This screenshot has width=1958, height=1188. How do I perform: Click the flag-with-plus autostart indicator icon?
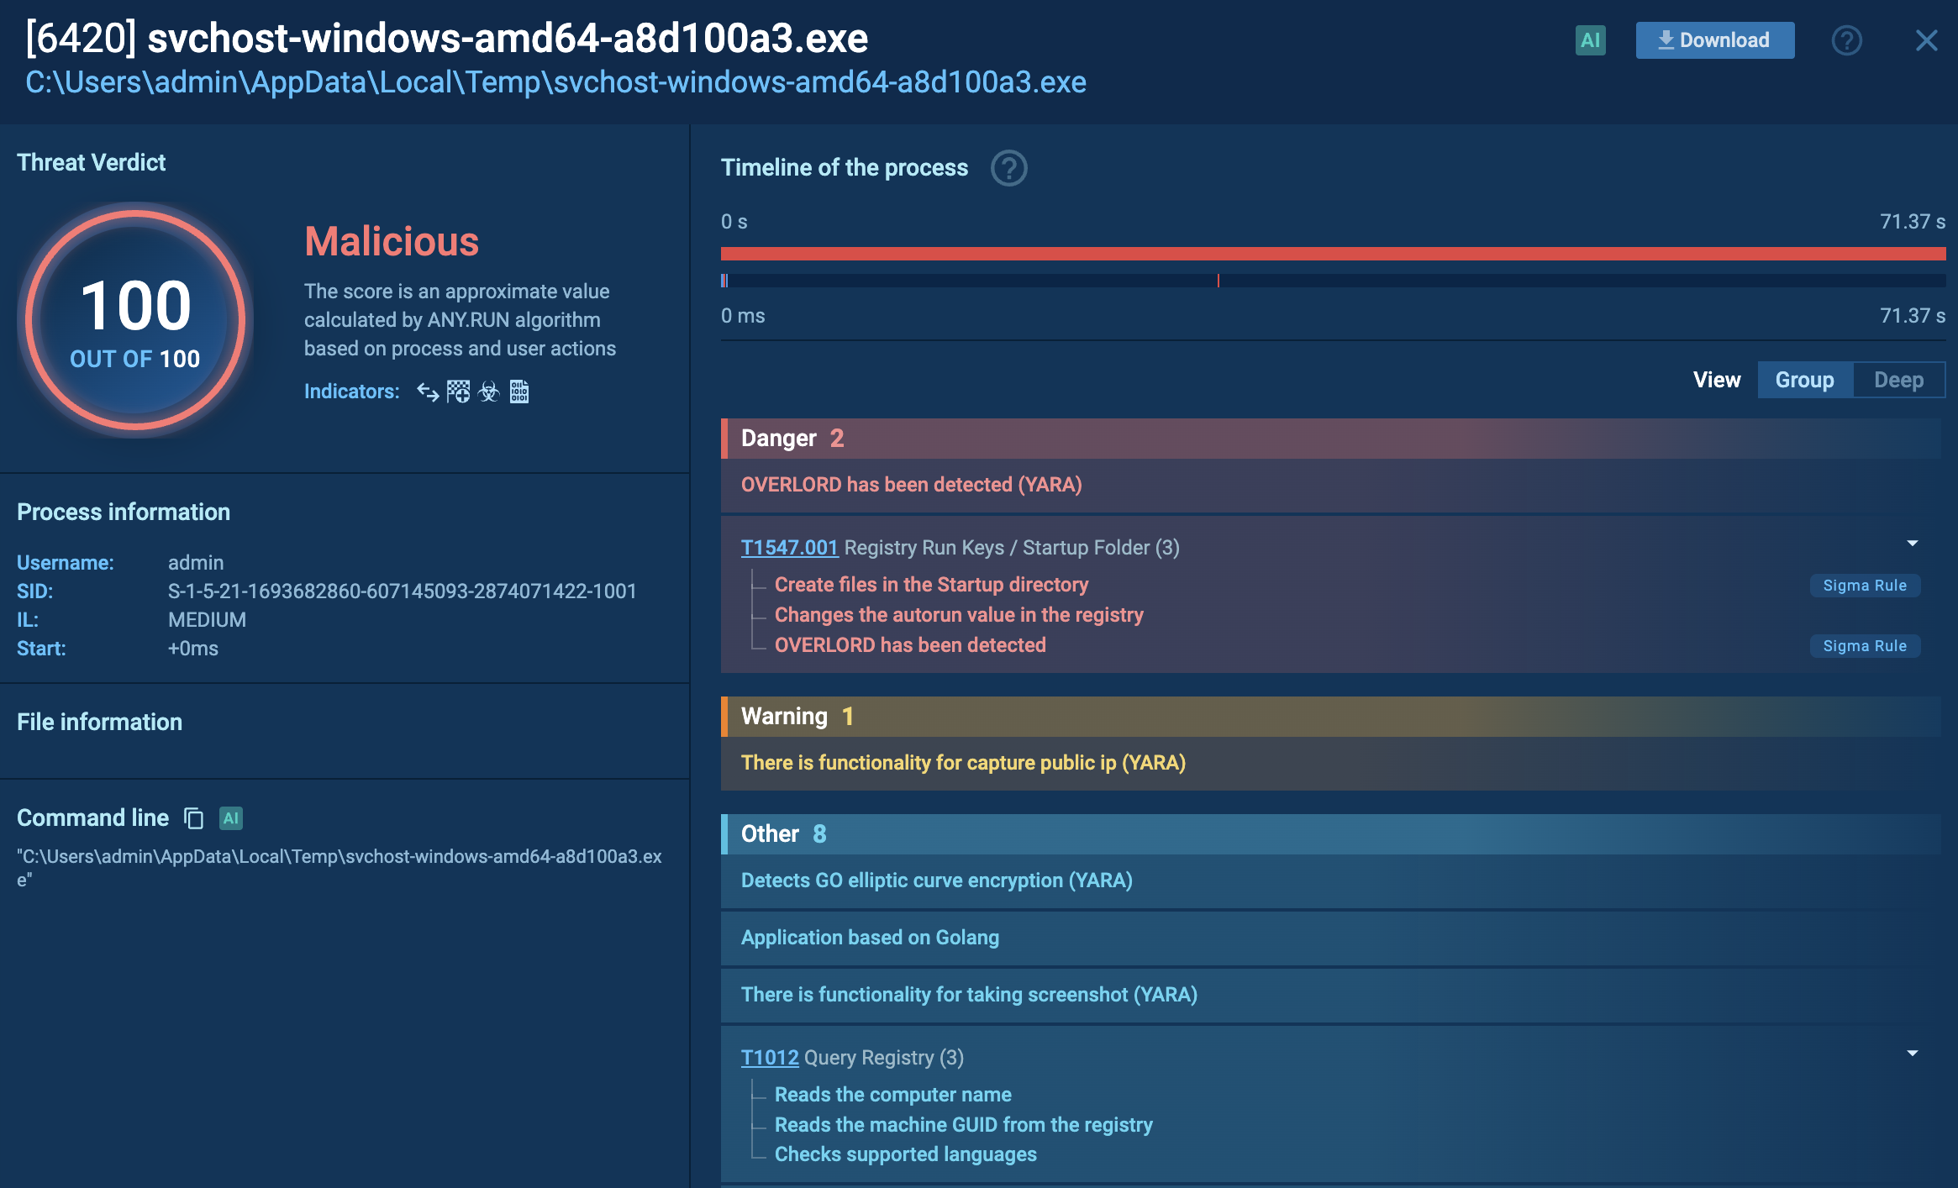coord(458,392)
